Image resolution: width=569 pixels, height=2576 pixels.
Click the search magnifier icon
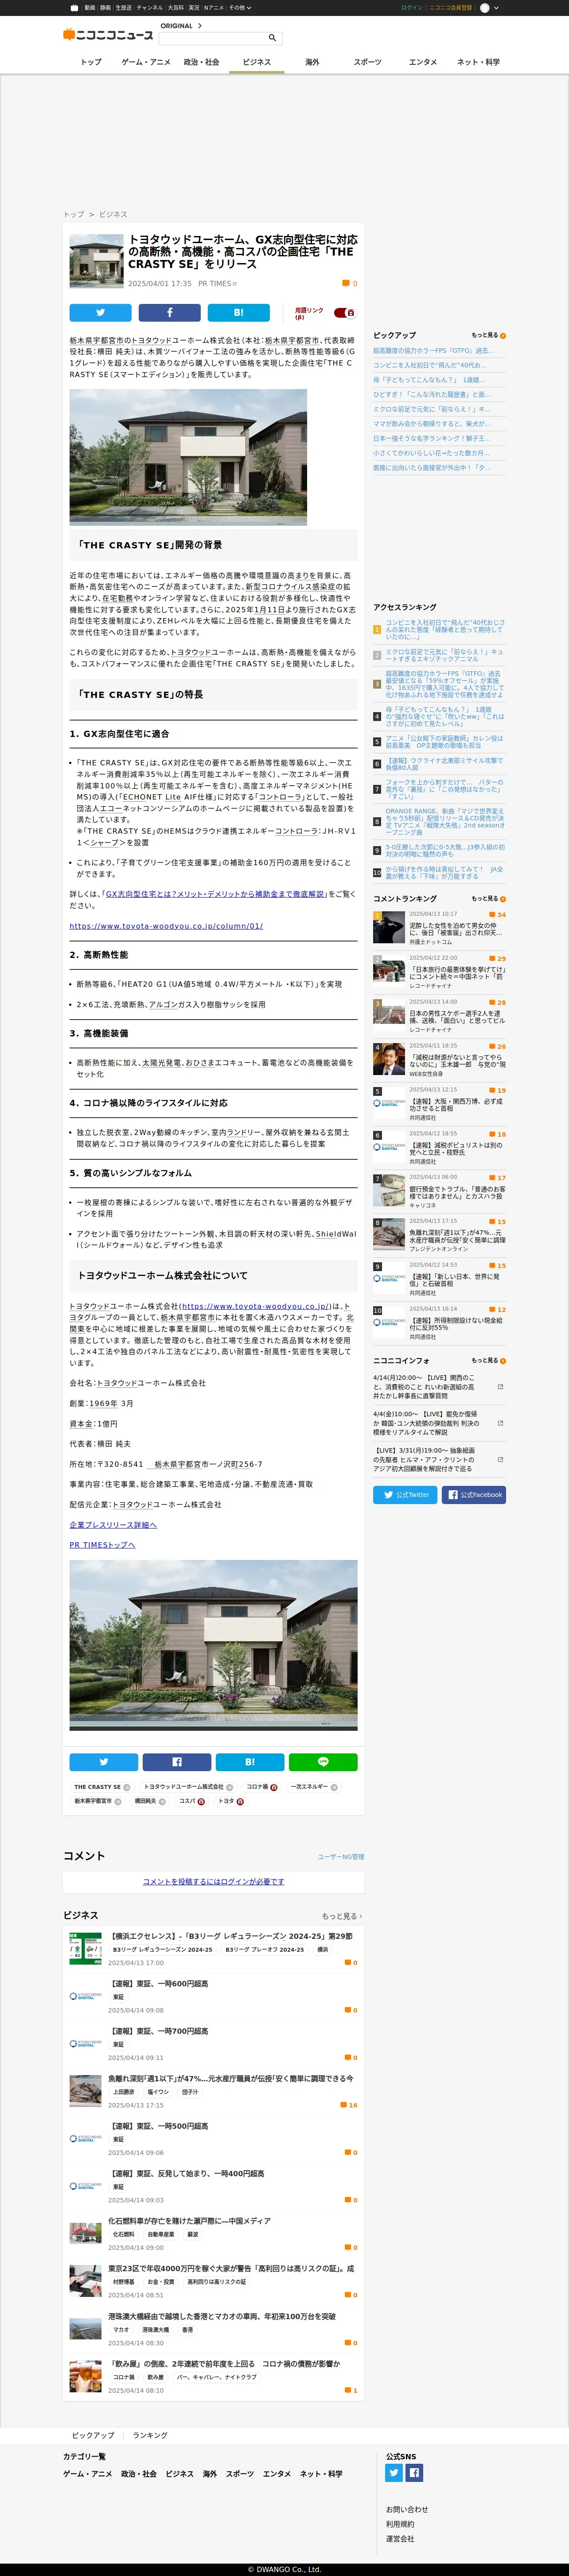pyautogui.click(x=272, y=38)
